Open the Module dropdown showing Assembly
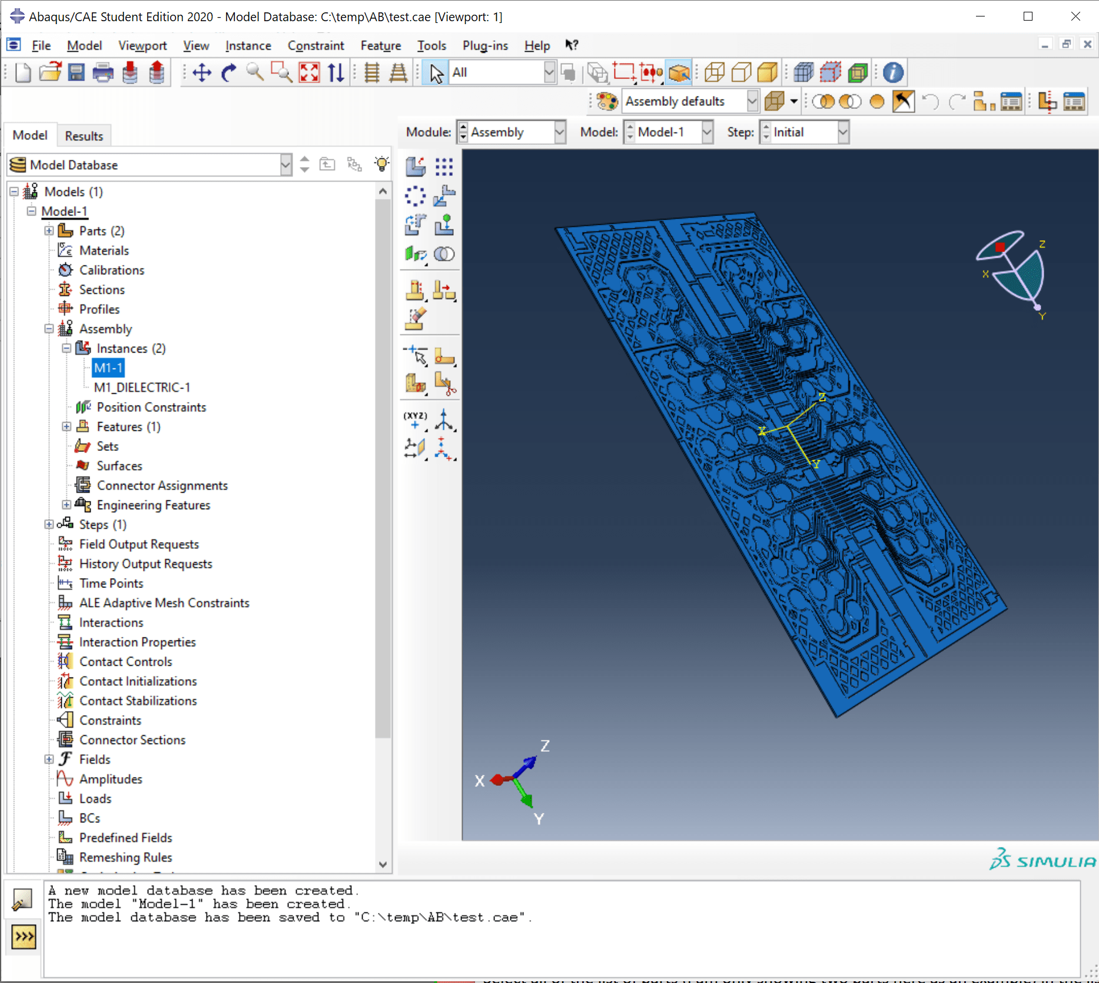 (x=511, y=132)
